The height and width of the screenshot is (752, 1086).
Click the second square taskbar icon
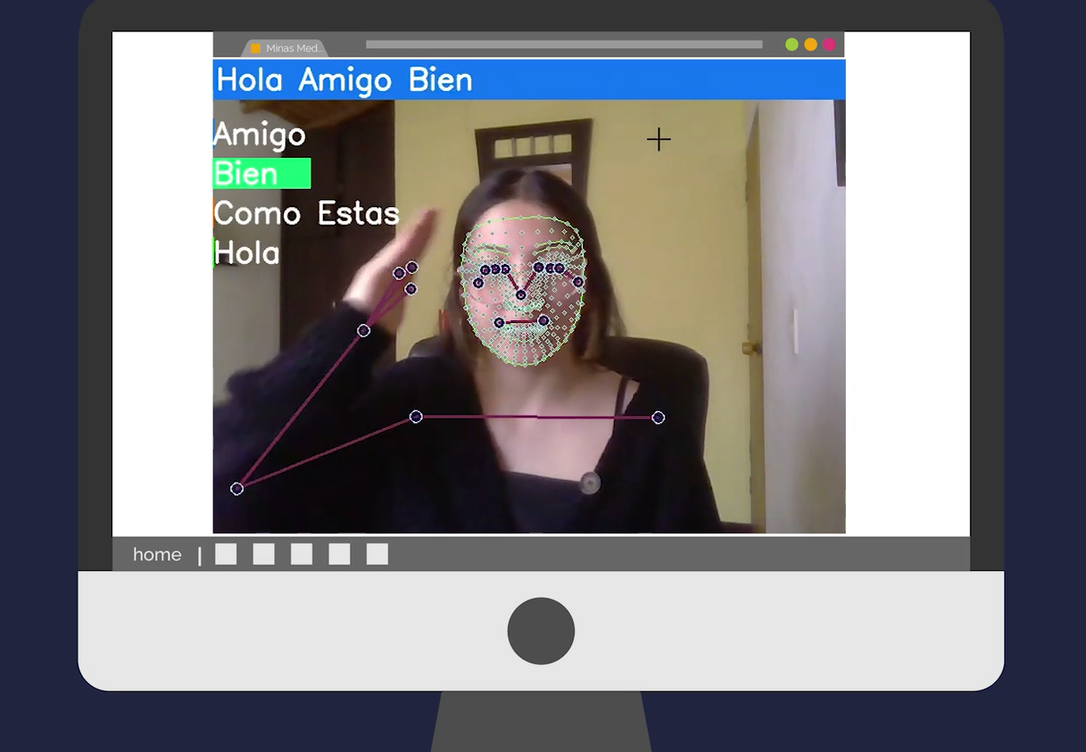[x=263, y=554]
